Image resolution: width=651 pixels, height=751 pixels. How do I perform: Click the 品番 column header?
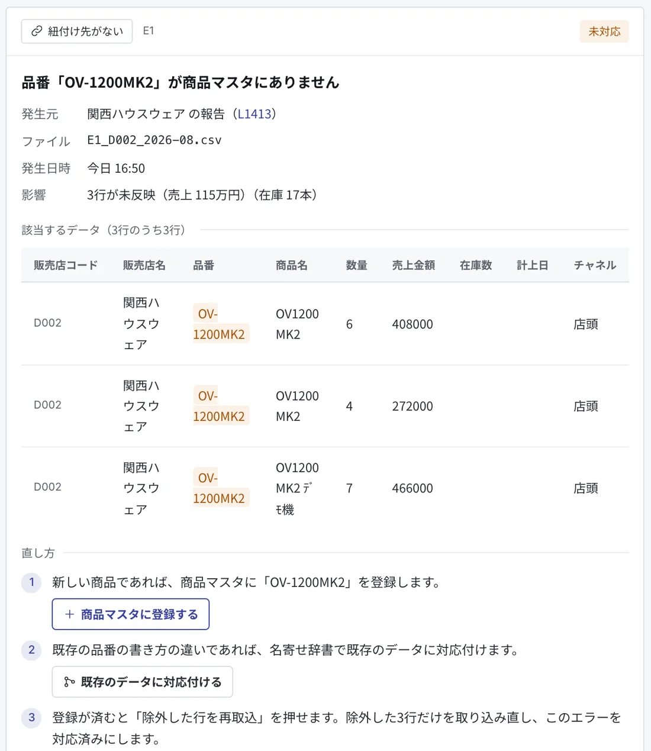[x=204, y=265]
